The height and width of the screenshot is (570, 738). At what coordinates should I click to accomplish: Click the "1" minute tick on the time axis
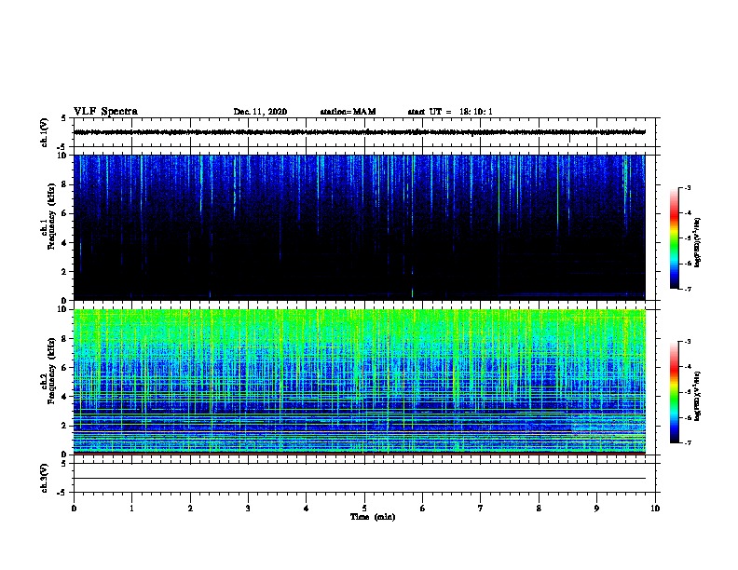click(x=131, y=508)
